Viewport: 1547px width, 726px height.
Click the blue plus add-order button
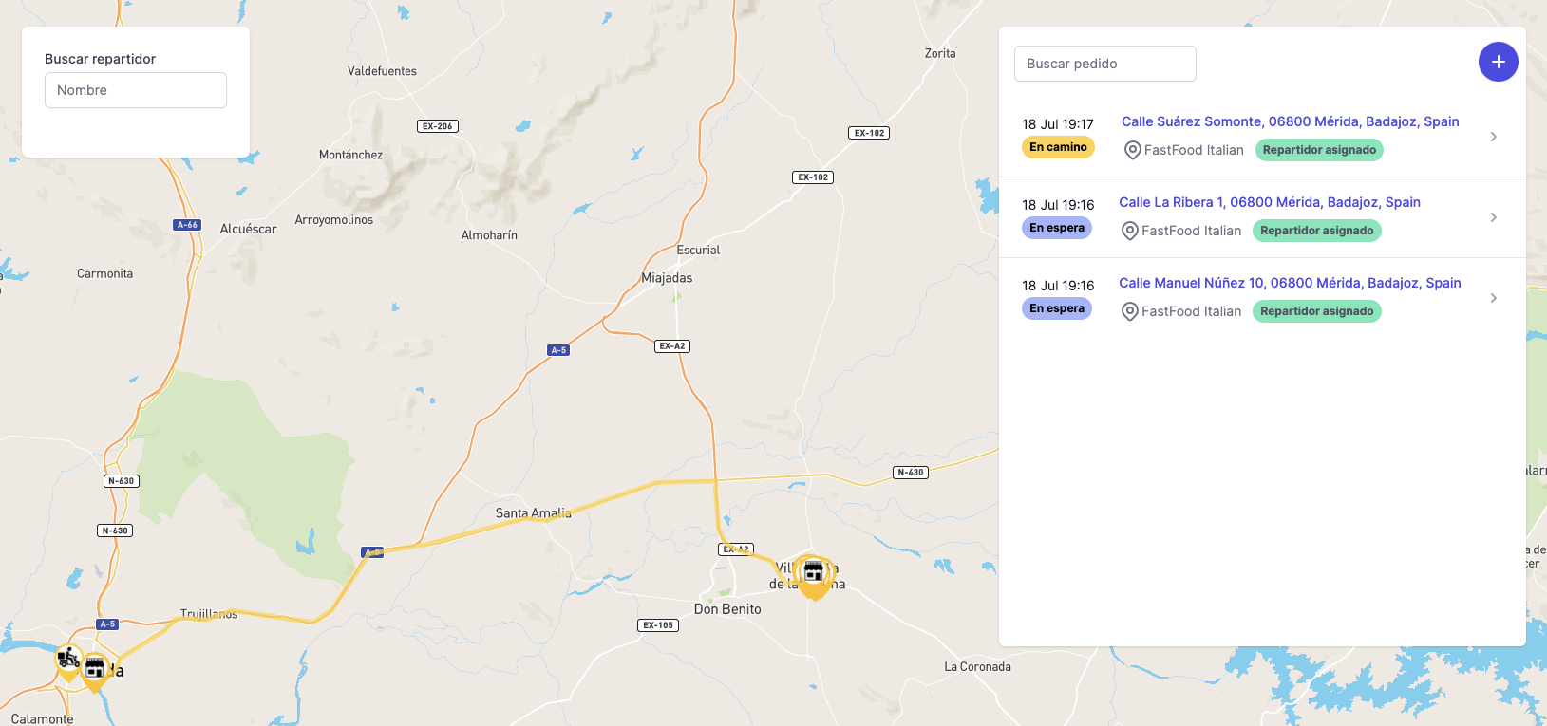1498,62
